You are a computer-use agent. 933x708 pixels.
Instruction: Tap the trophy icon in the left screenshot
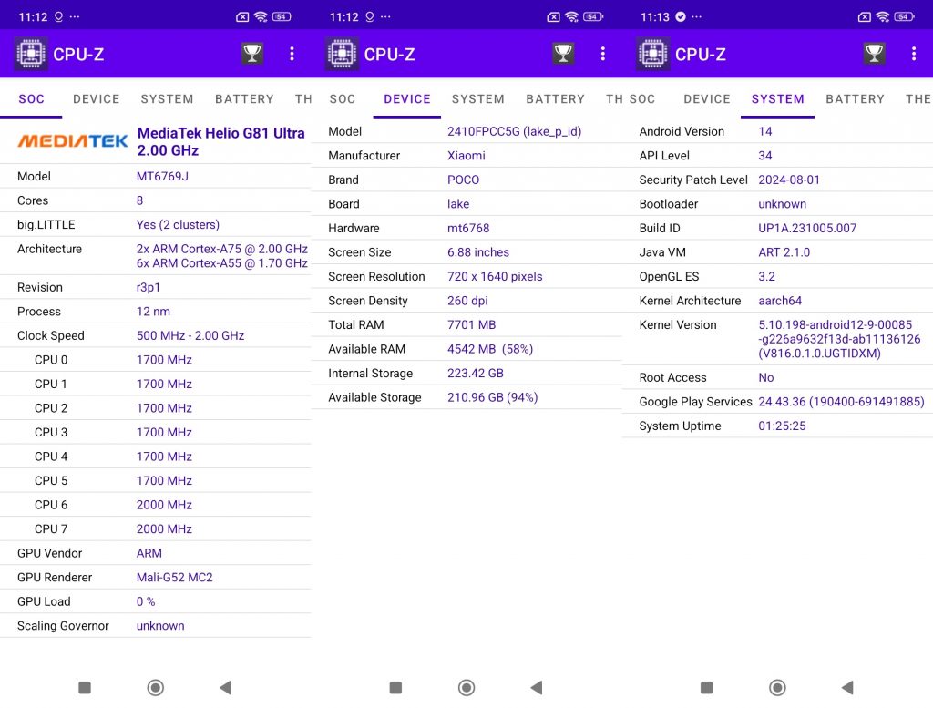tap(252, 54)
